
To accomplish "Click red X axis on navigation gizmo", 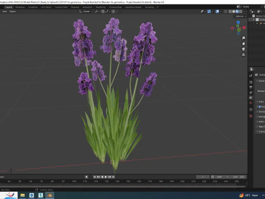I will click(244, 28).
